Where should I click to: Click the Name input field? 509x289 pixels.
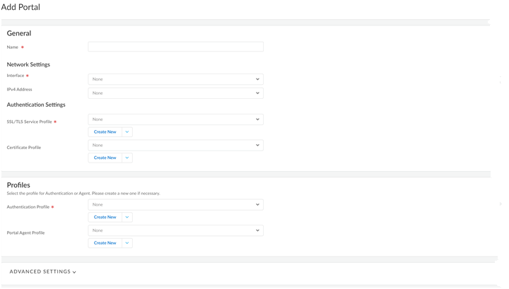tap(175, 47)
